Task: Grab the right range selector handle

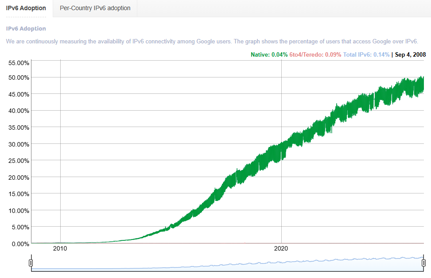Action: point(423,263)
